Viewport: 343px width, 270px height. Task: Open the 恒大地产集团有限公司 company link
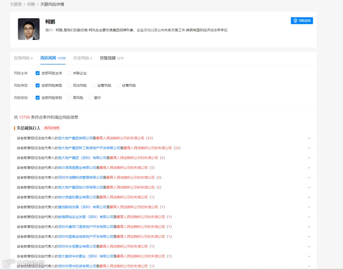(x=76, y=138)
